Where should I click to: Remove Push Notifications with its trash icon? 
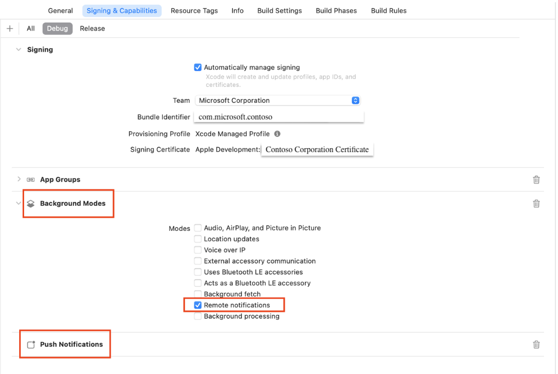tap(536, 344)
